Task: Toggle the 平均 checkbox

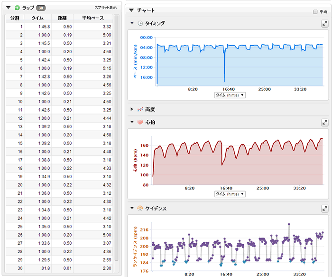Action: click(x=315, y=12)
